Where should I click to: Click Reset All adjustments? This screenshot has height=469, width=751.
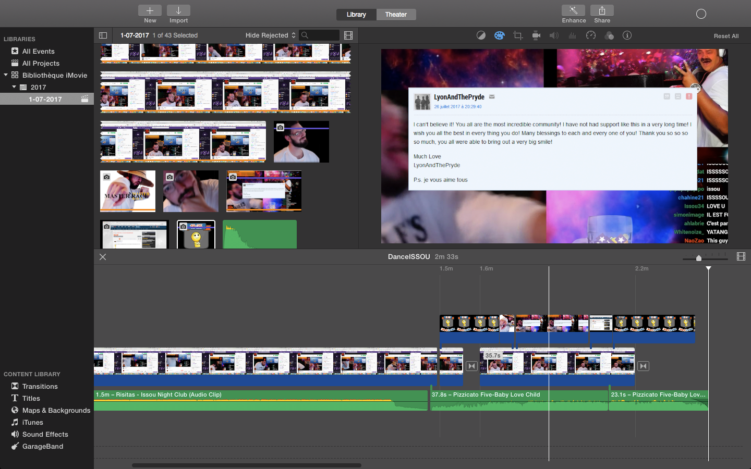[x=726, y=36]
